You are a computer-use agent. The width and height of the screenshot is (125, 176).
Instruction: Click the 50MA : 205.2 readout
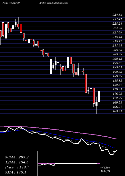(17, 157)
